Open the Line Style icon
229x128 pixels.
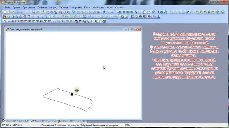[x=157, y=12]
